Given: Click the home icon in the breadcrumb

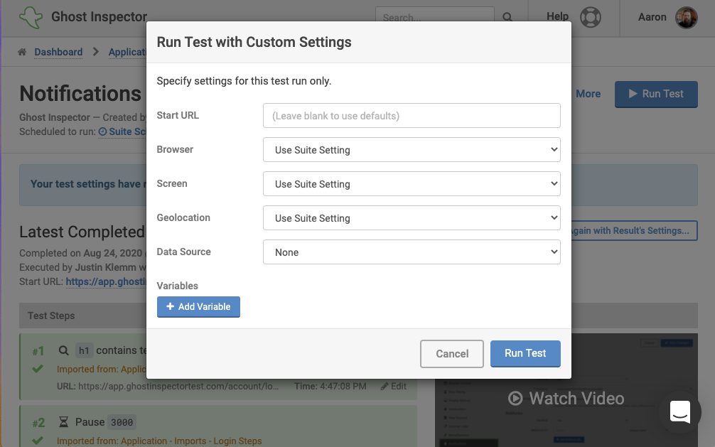Looking at the screenshot, I should (x=21, y=52).
